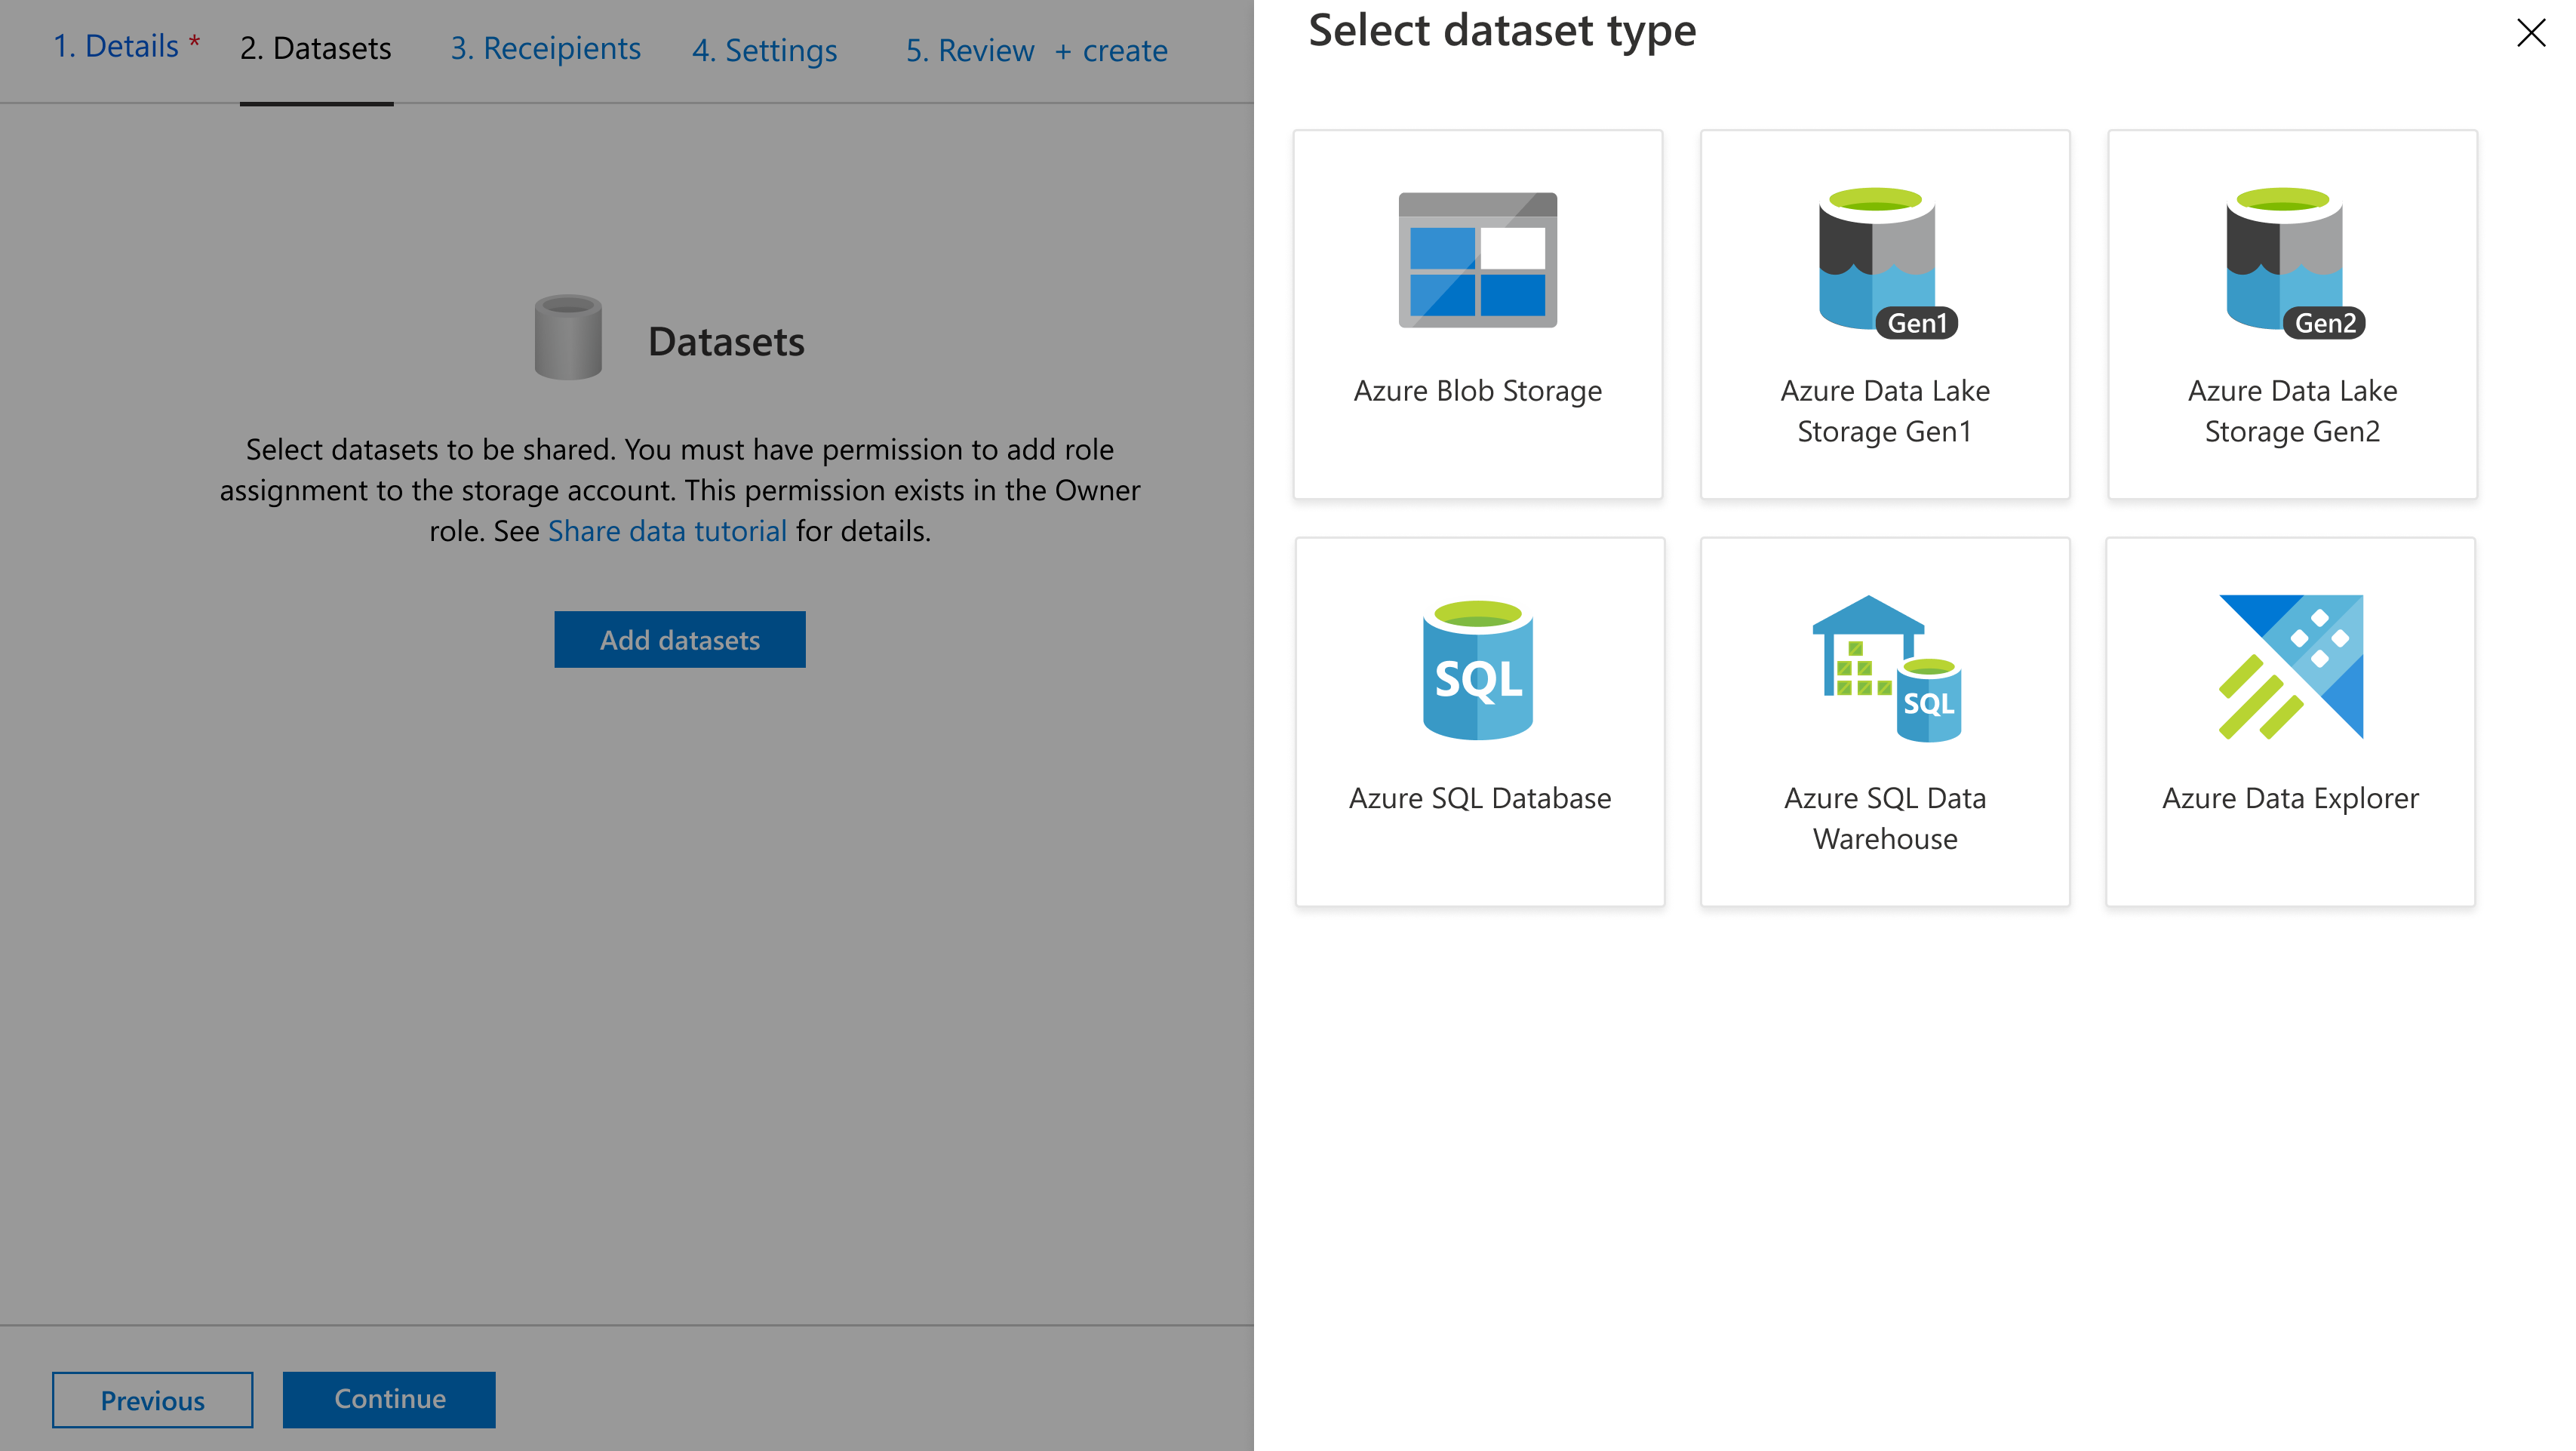
Task: Click the gray Datasets cylinder icon
Action: tap(568, 338)
